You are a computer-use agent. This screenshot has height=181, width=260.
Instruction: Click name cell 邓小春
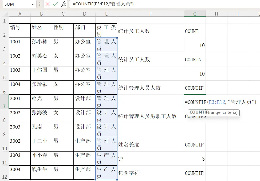[x=41, y=159]
